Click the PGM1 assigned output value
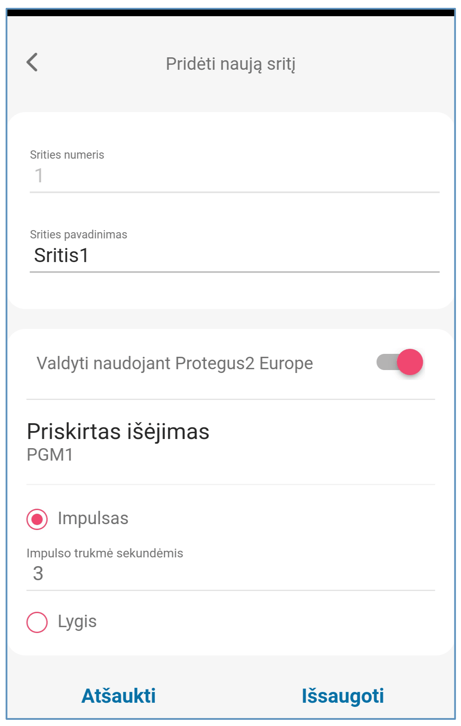Screen dimensions: 461x726 tap(50, 455)
